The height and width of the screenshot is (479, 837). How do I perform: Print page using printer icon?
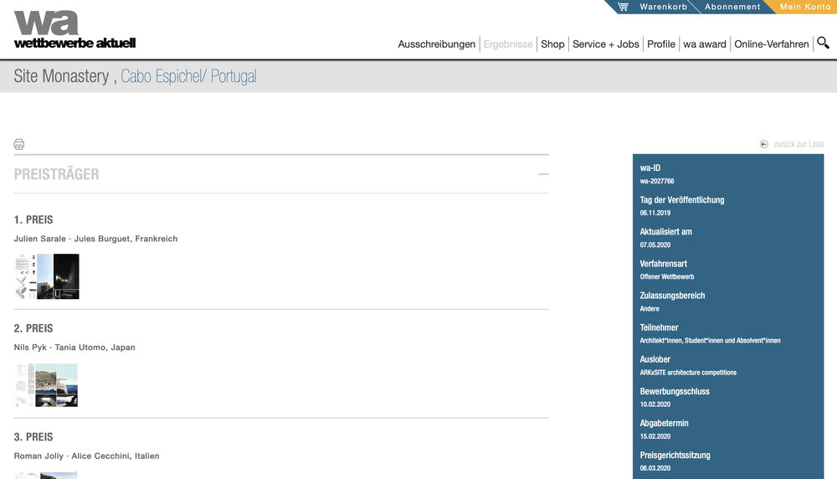[x=19, y=144]
